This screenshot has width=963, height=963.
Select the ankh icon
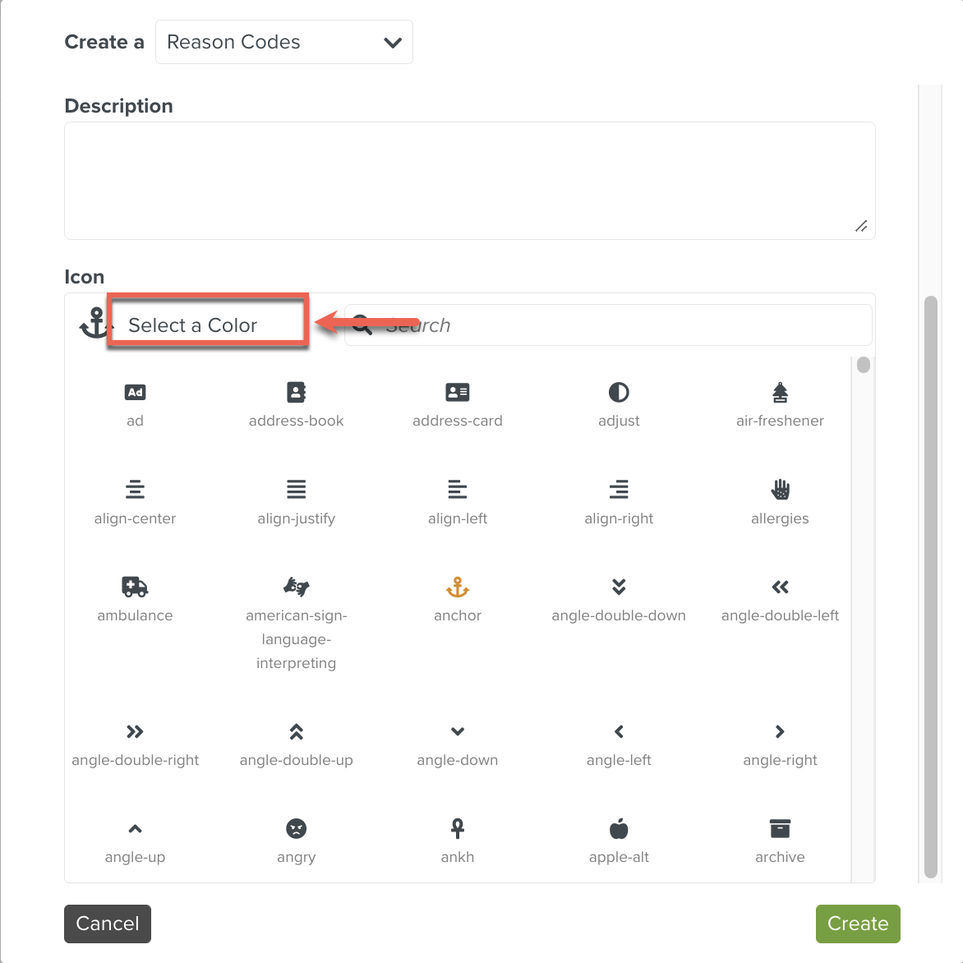tap(458, 828)
